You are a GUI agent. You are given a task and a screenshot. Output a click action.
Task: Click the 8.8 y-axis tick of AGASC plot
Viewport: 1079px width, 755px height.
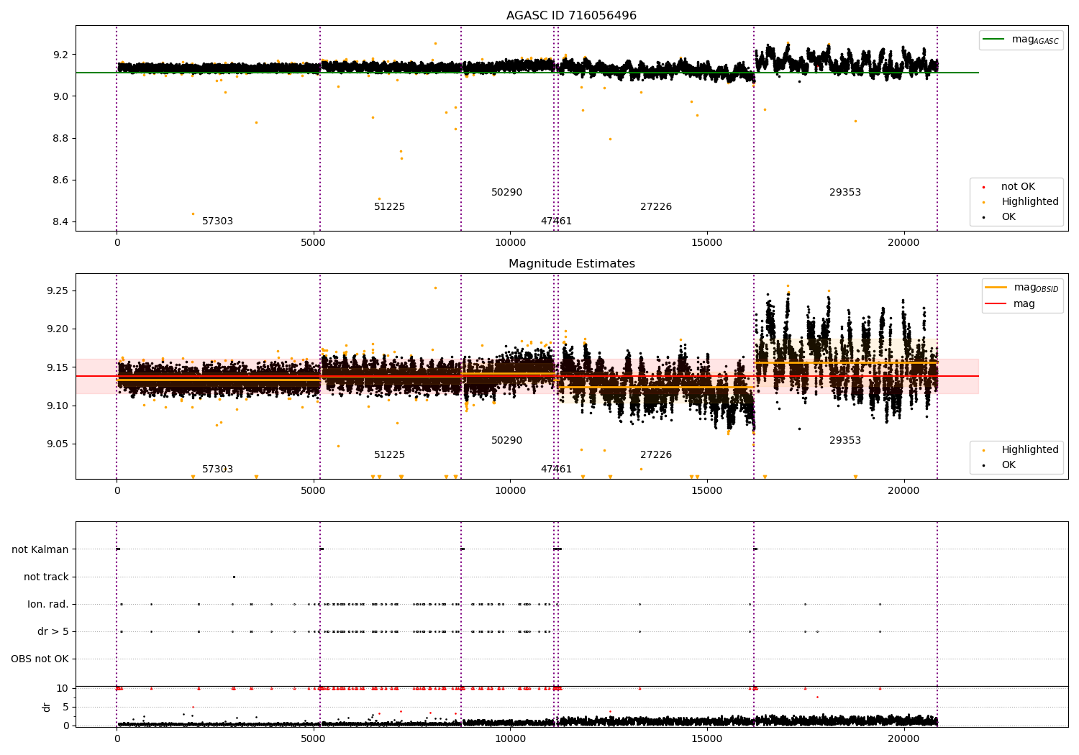coord(60,138)
